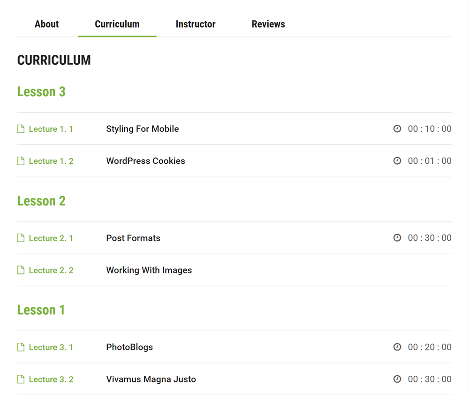Open the Styling For Mobile lecture

point(143,129)
